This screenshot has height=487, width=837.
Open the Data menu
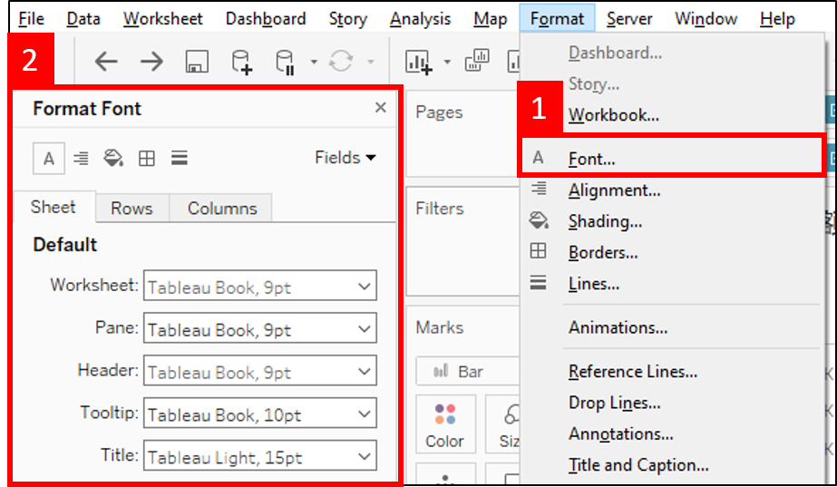[x=83, y=19]
